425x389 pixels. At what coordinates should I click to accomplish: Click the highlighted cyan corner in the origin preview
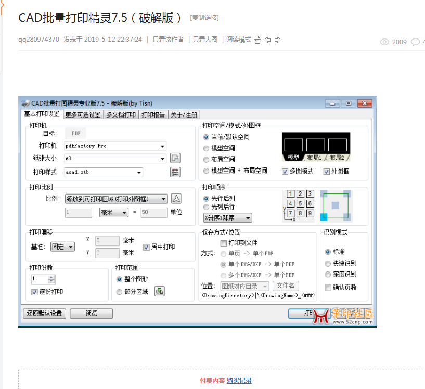[324, 216]
